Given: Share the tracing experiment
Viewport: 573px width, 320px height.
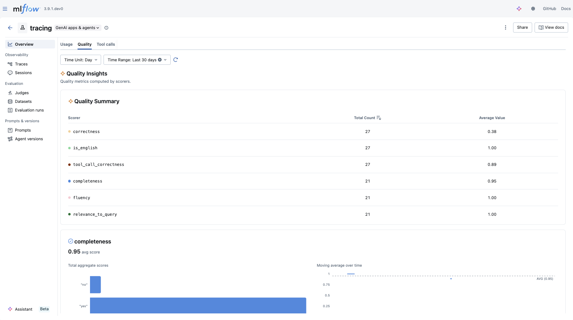Looking at the screenshot, I should click(x=522, y=27).
